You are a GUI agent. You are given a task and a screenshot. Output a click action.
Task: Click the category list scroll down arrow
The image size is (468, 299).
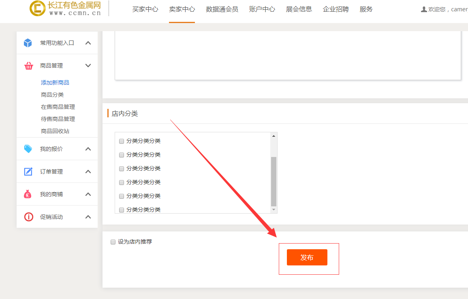(x=274, y=210)
